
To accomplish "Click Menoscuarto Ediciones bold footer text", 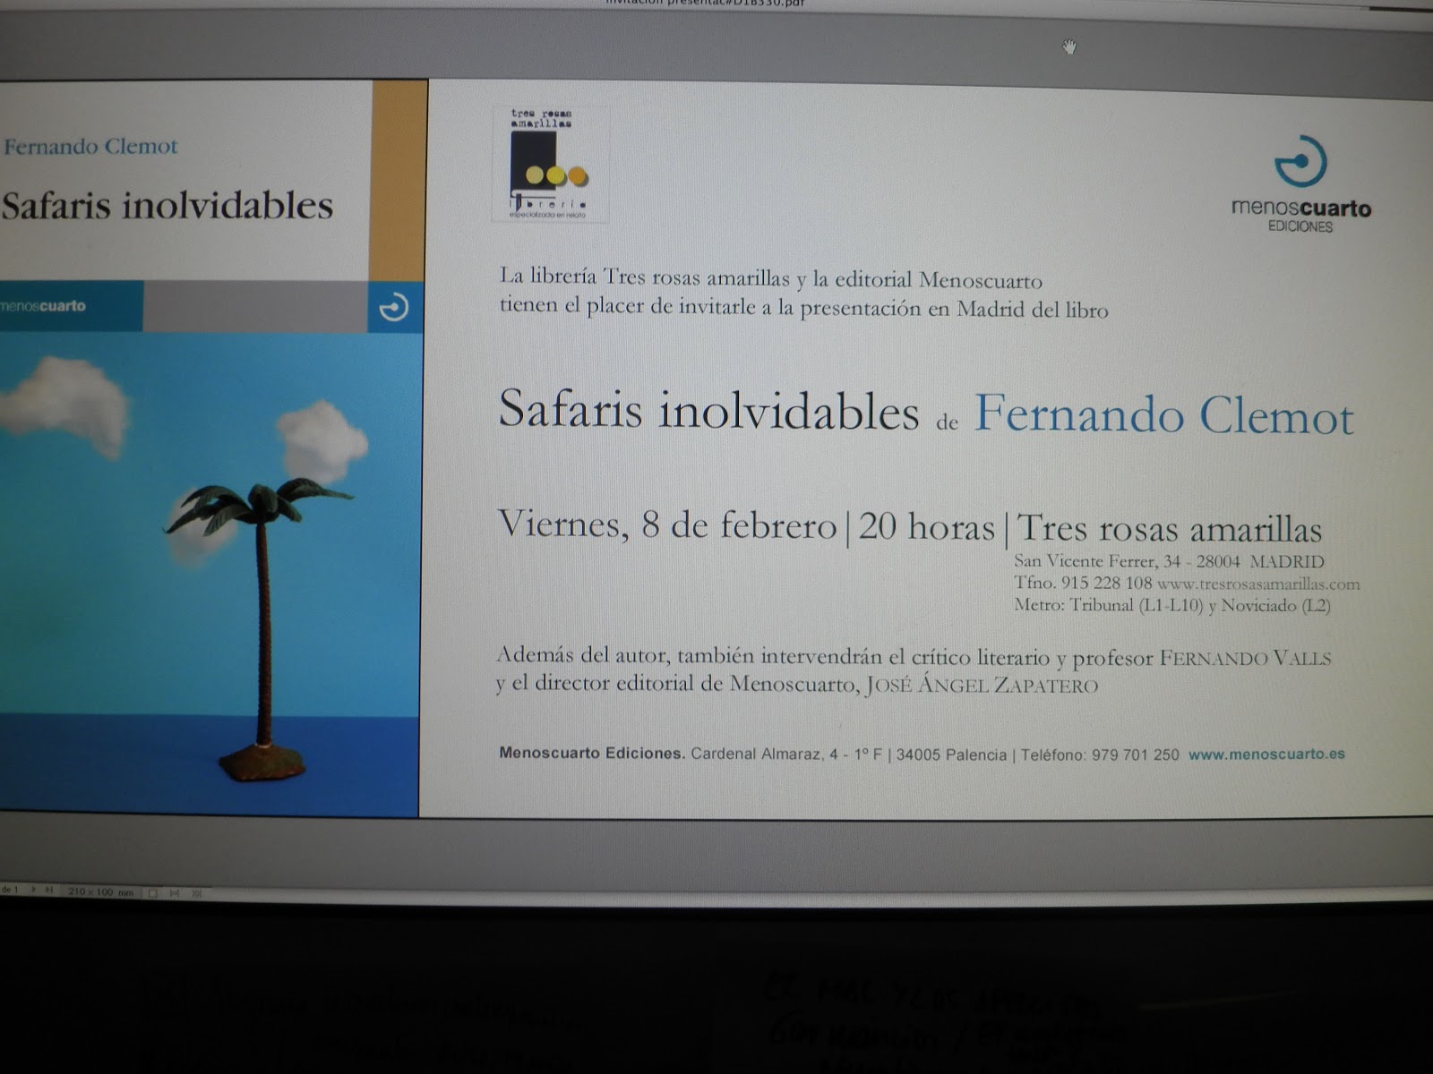I will point(592,753).
